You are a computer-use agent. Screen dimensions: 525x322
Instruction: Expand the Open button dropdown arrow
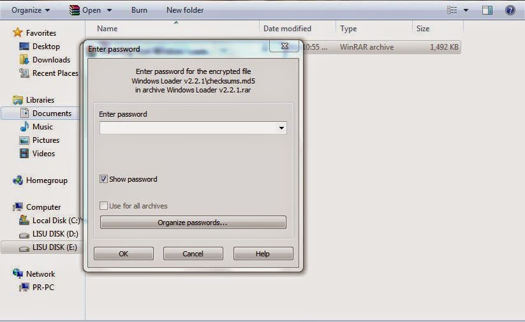[x=109, y=10]
